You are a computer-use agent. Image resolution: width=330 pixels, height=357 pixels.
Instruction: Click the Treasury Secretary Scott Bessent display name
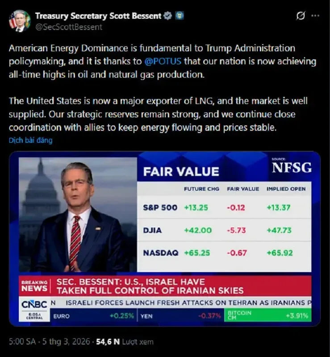pyautogui.click(x=98, y=16)
